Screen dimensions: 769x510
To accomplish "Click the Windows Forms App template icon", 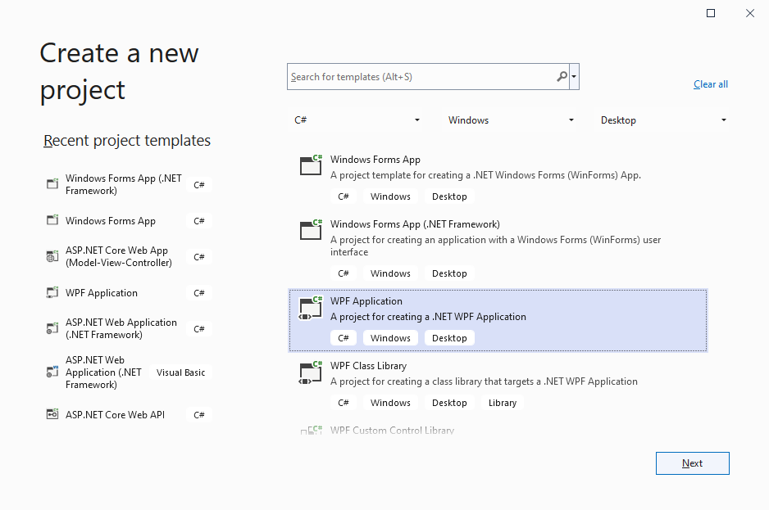I will (x=311, y=165).
